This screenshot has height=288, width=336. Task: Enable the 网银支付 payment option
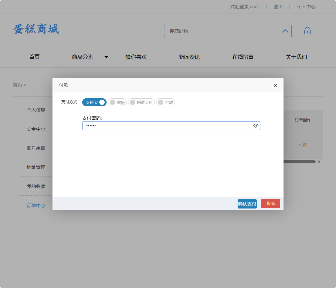point(141,102)
